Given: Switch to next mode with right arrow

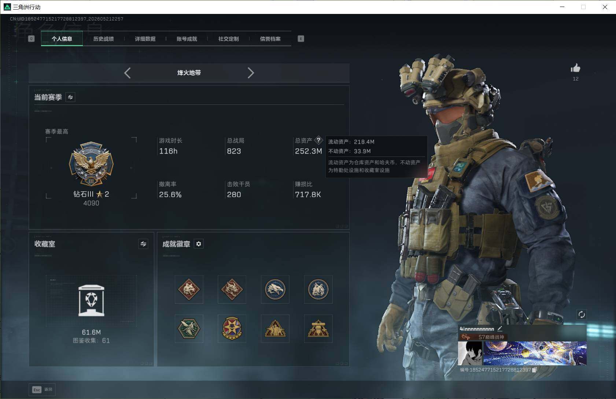Looking at the screenshot, I should pos(251,73).
